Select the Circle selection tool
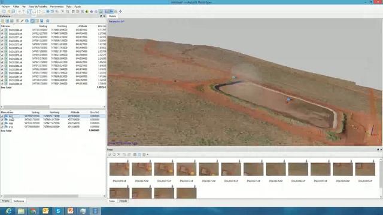Screen dimensions: 383x215 [x=38, y=11]
